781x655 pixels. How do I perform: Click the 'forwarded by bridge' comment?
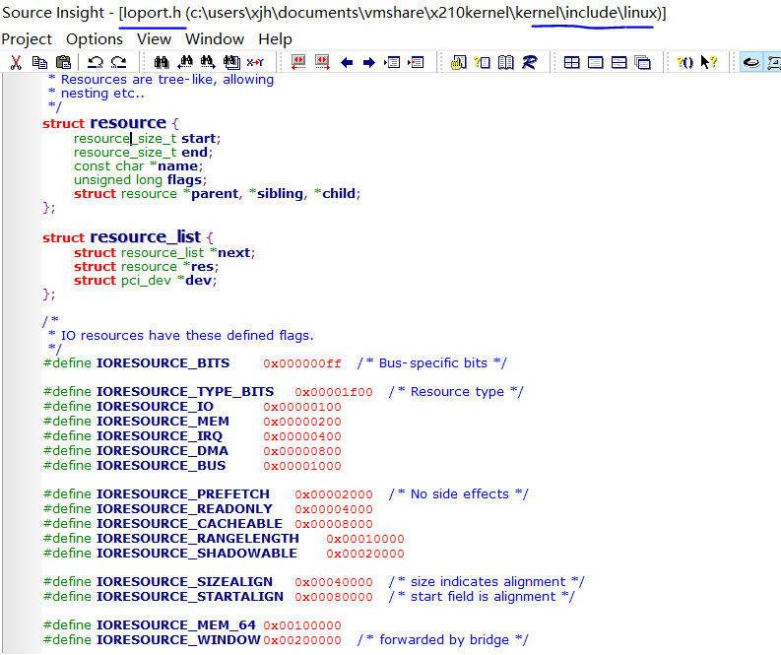click(444, 640)
